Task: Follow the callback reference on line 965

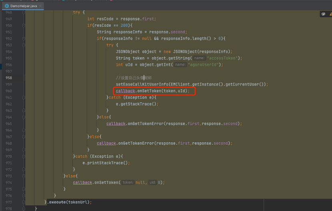Action: [116, 123]
